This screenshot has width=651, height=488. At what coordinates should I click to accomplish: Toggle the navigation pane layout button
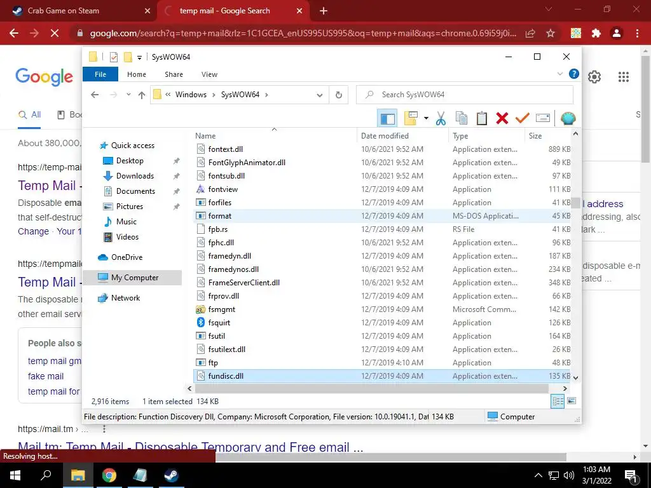click(387, 118)
